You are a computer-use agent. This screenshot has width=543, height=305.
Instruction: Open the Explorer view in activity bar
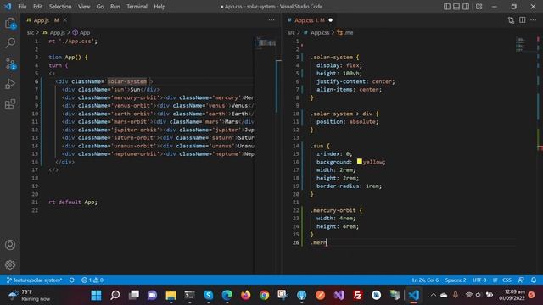coord(10,24)
